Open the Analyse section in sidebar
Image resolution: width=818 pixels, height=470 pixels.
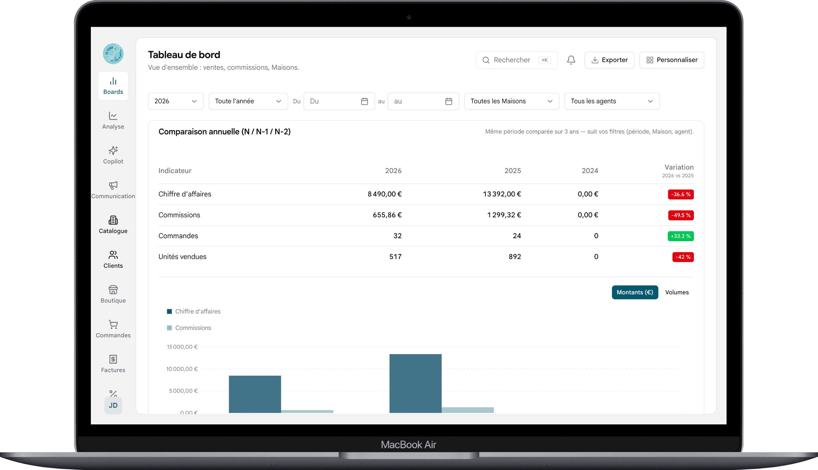click(113, 120)
